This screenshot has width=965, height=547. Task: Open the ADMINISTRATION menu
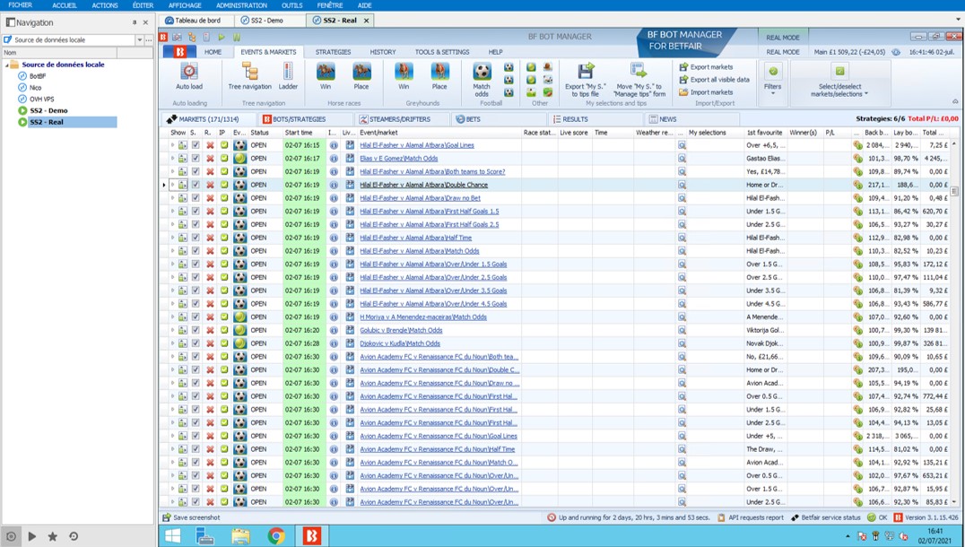tap(241, 5)
